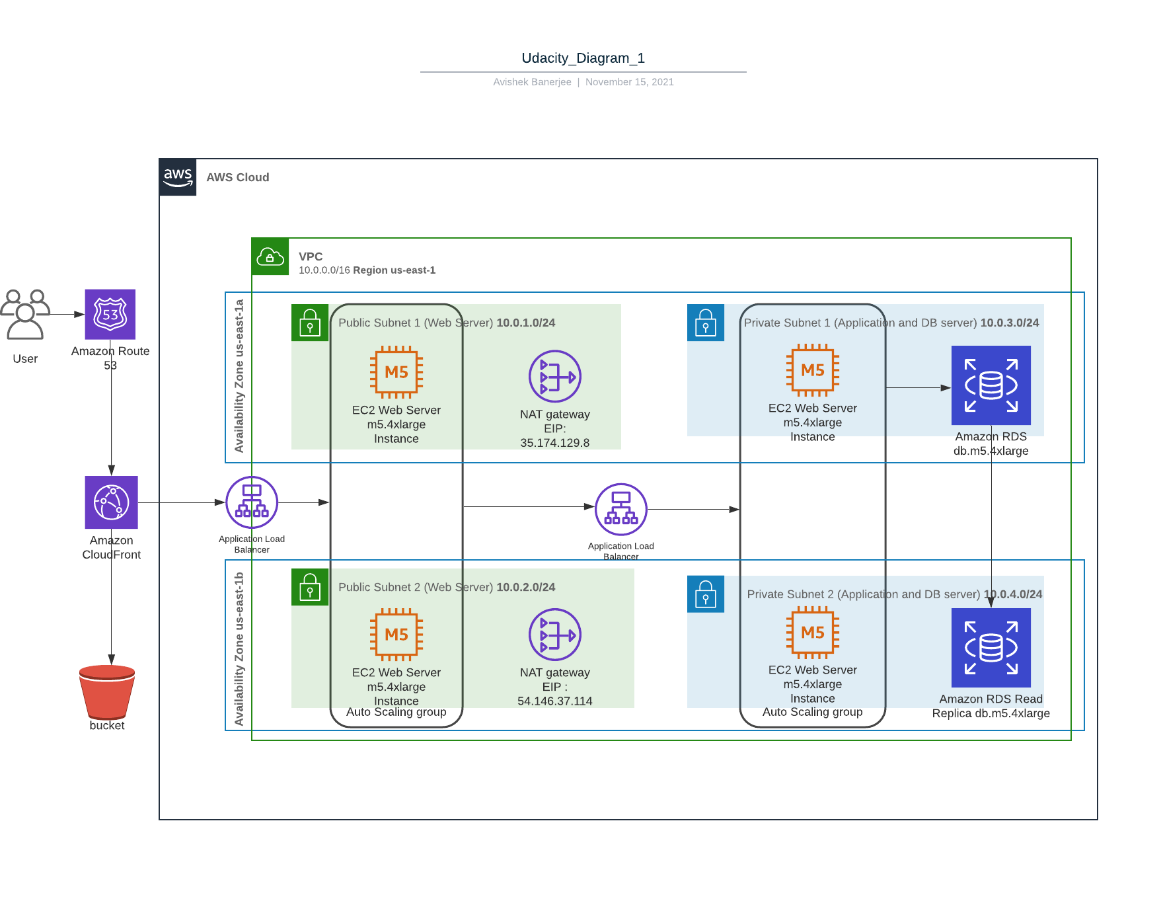The width and height of the screenshot is (1163, 899).
Task: Click NAT gateway icon with EIP 35.174.129.8
Action: point(555,376)
